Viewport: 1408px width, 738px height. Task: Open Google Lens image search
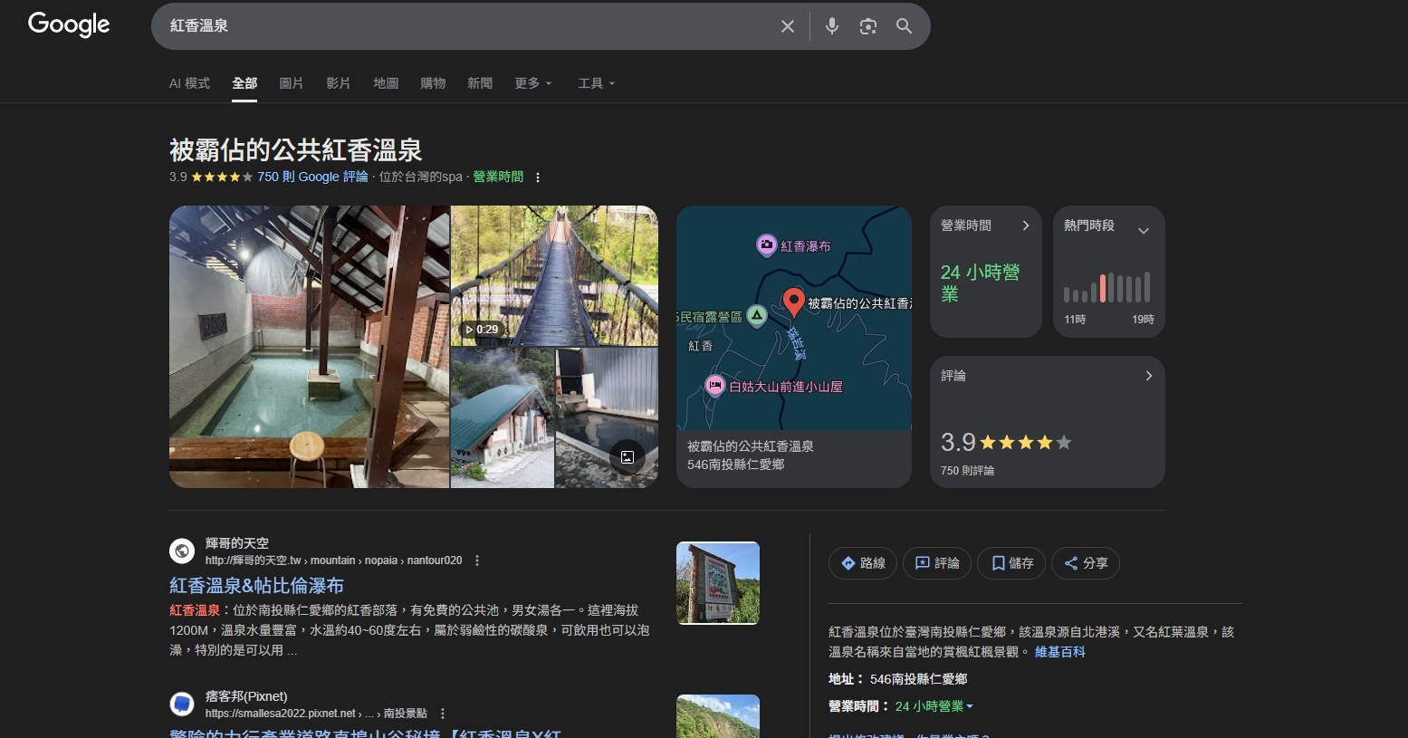coord(867,26)
